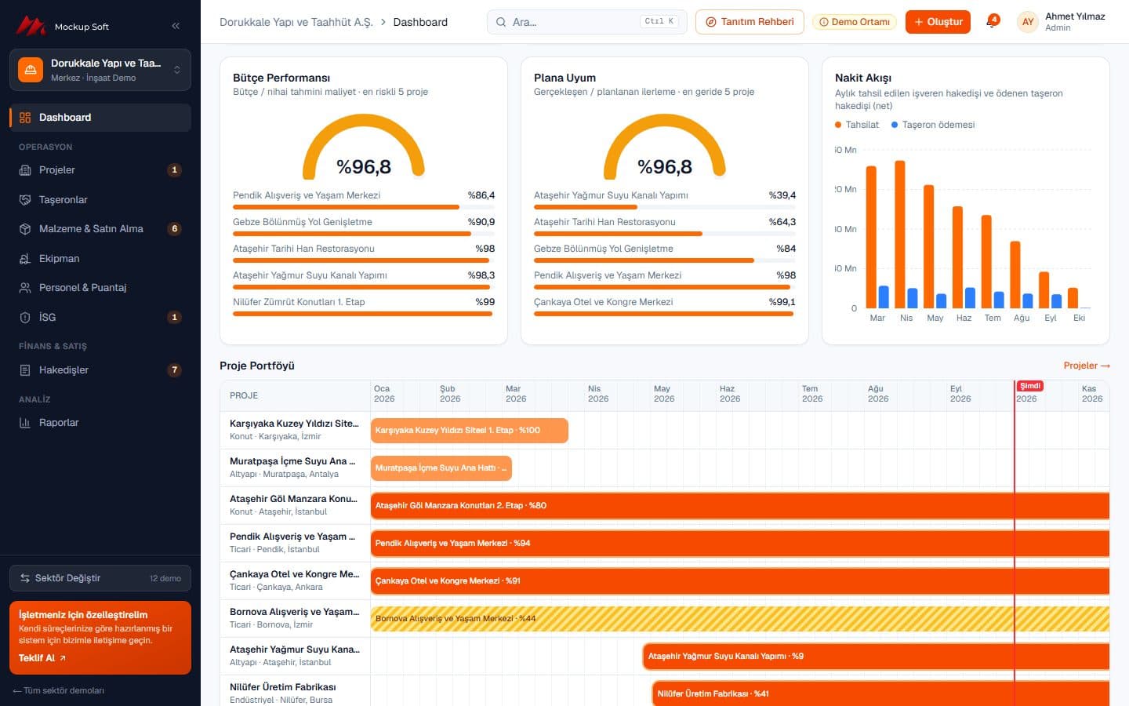The height and width of the screenshot is (706, 1129).
Task: Click the Şimdi timeline marker
Action: click(x=1029, y=386)
